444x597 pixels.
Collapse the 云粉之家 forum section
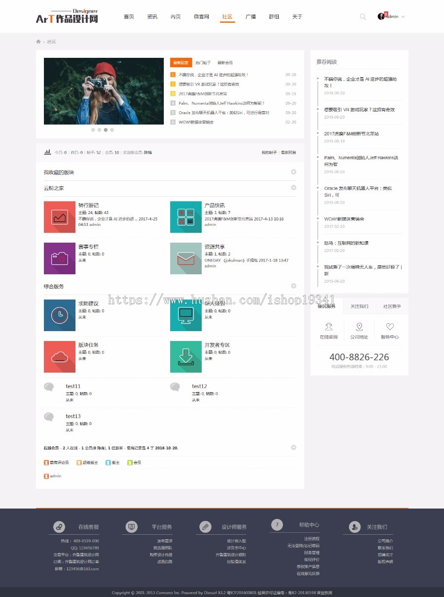pos(294,188)
